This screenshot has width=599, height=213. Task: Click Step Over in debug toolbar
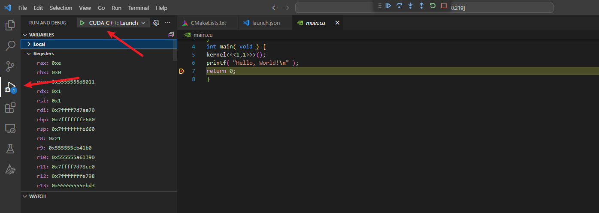399,6
